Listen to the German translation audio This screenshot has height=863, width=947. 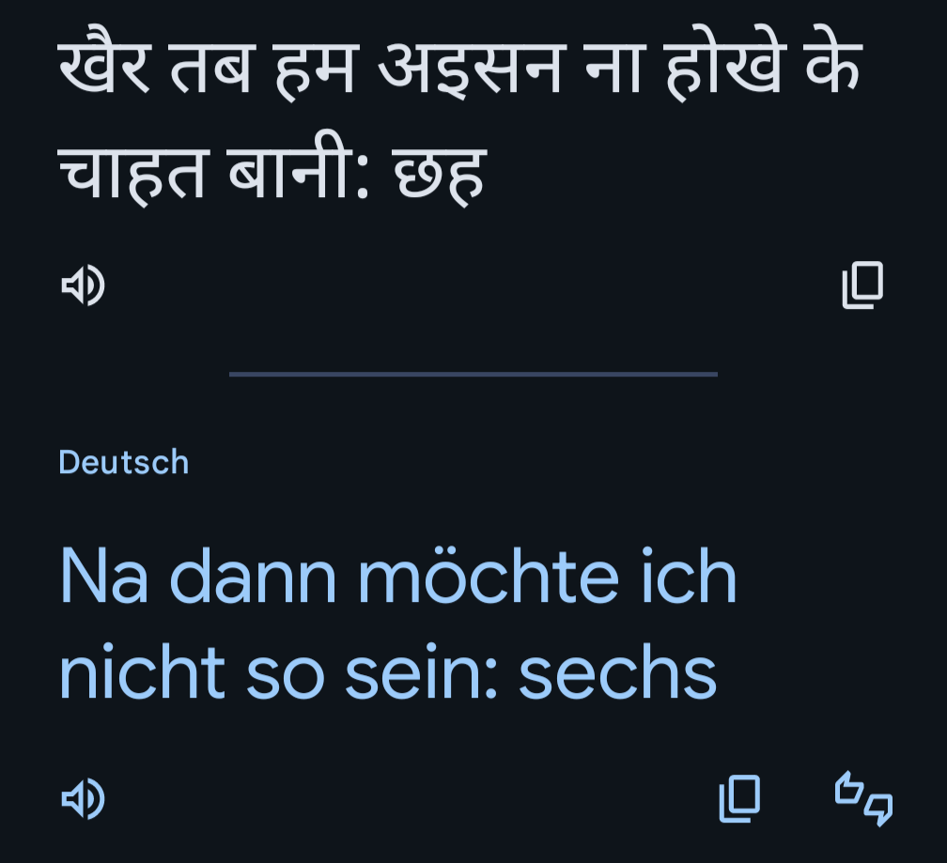click(x=83, y=799)
